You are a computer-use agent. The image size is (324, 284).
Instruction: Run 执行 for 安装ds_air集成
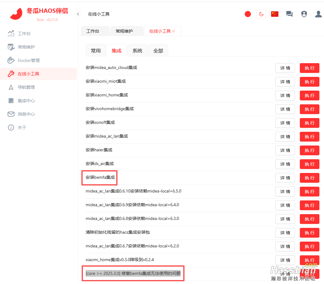pos(310,164)
